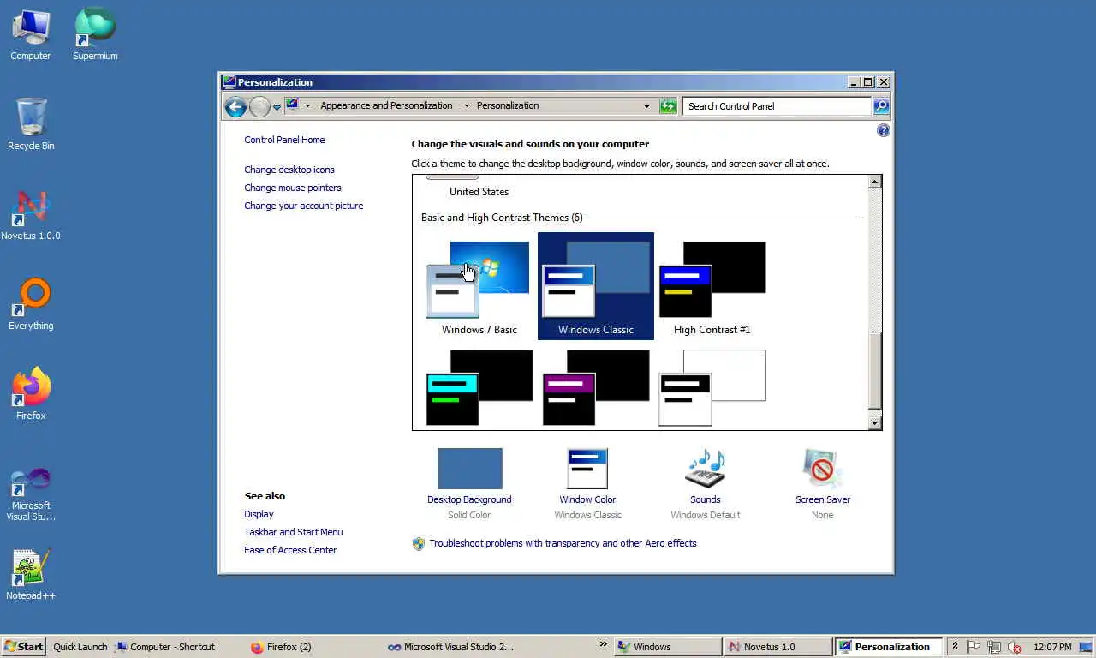Expand the Quick Launch overflow chevron
Viewport: 1096px width, 658px height.
pos(603,644)
